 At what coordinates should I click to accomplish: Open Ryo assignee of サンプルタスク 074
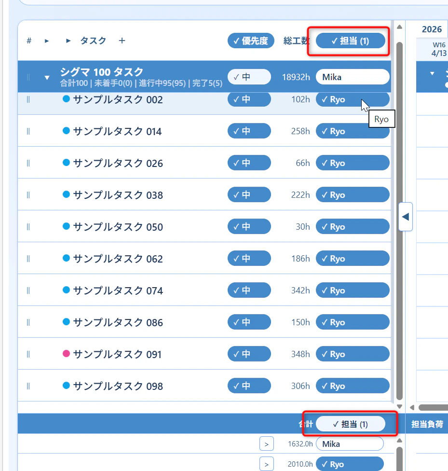click(x=353, y=290)
